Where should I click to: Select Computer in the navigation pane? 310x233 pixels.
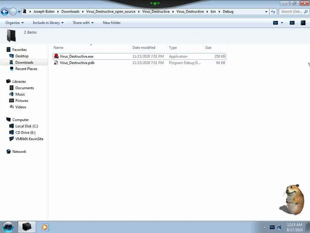tap(21, 120)
